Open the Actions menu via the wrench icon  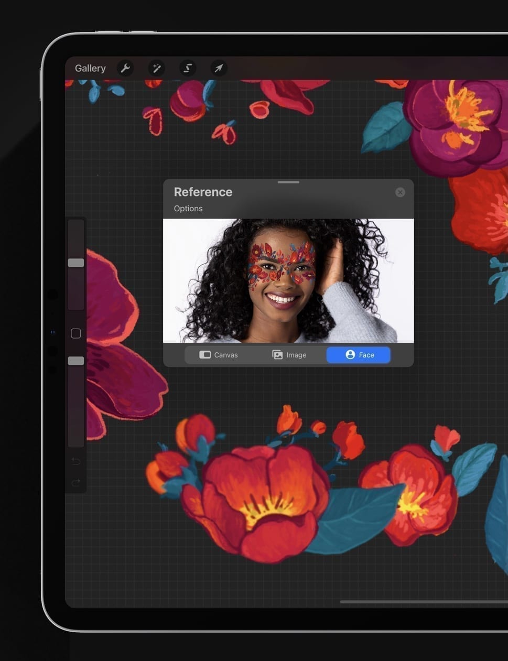coord(125,68)
